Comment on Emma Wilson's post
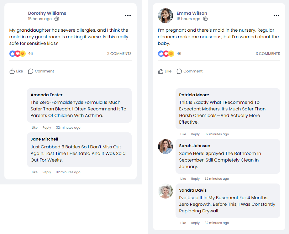 pyautogui.click(x=190, y=71)
